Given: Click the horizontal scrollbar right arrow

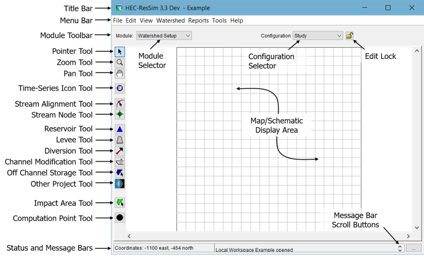Looking at the screenshot, I should click(x=408, y=236).
